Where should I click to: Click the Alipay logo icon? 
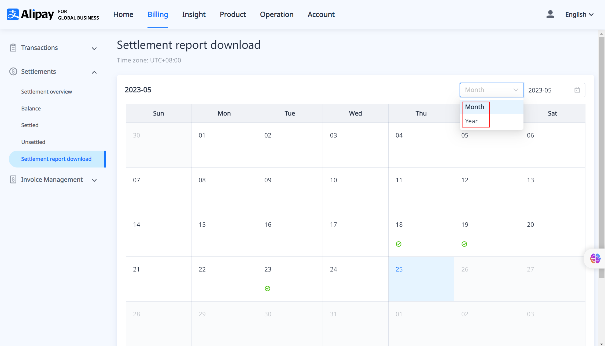(13, 14)
